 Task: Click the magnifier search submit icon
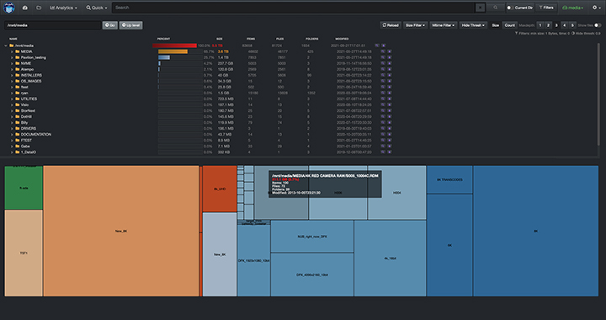495,8
